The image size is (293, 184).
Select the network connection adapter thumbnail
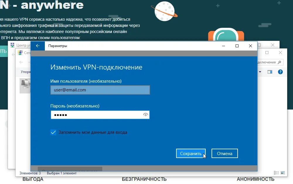(x=25, y=86)
